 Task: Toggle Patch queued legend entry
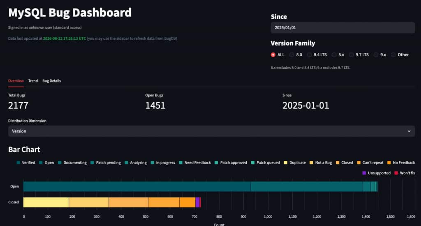[265, 162]
